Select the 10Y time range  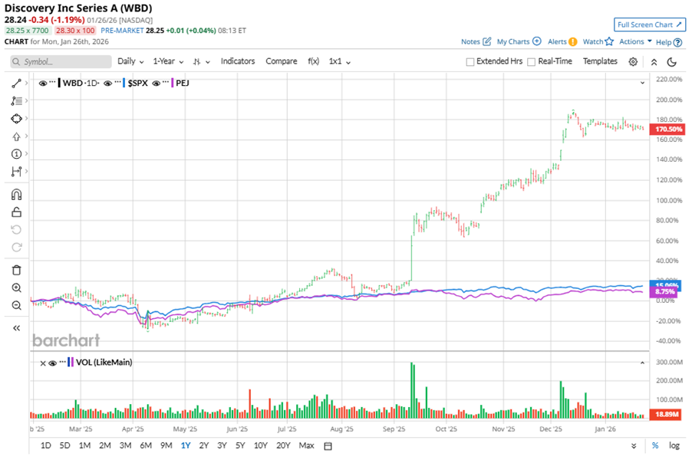point(260,445)
